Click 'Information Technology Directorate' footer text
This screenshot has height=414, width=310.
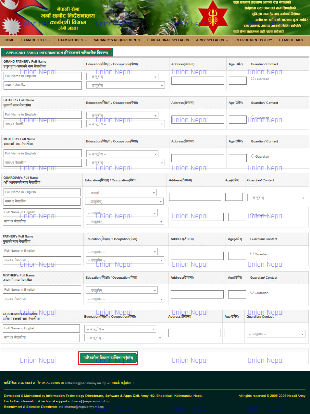point(75,396)
